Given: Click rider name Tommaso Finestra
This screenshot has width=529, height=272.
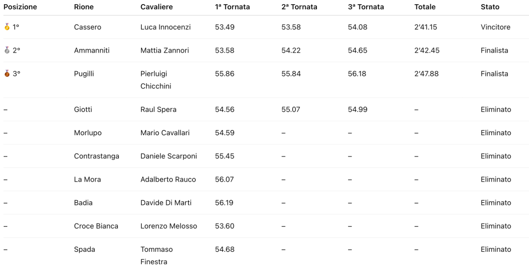Looking at the screenshot, I should (x=157, y=255).
